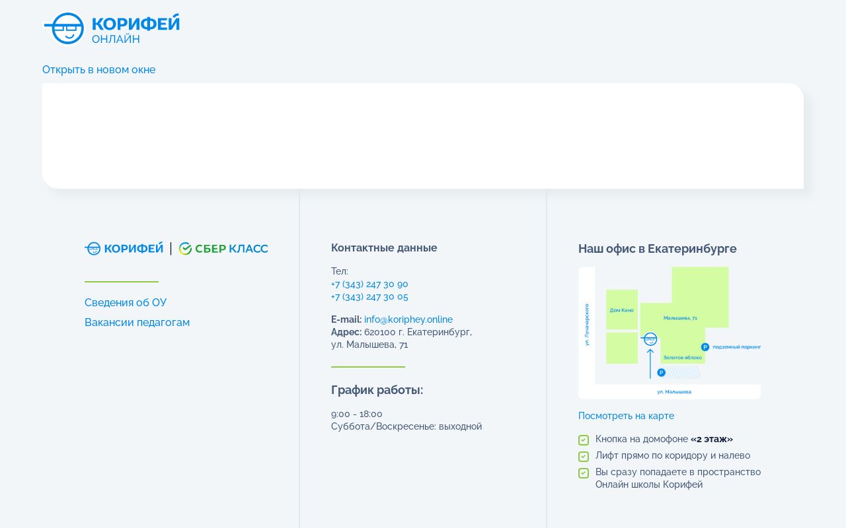Click the address 'ул. Малышева, 71' text
Image resolution: width=846 pixels, height=528 pixels.
(369, 345)
